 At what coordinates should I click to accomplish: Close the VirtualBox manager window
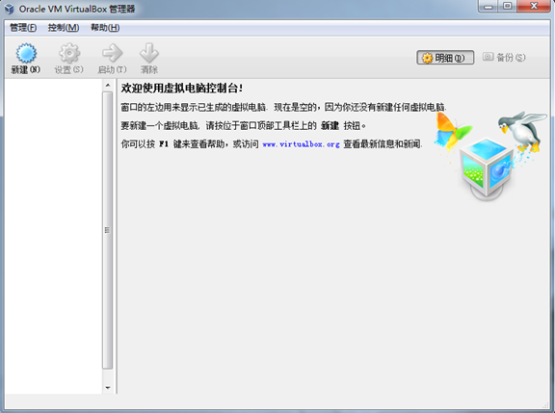(534, 7)
